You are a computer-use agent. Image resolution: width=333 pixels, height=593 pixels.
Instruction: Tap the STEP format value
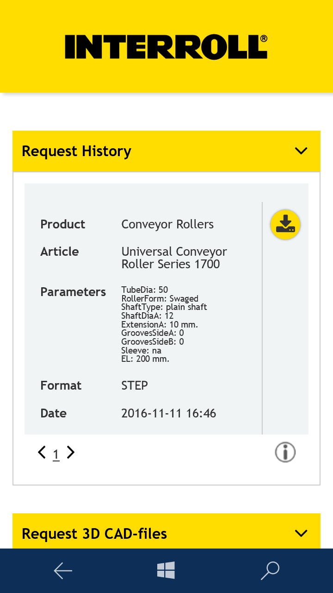[x=135, y=385]
